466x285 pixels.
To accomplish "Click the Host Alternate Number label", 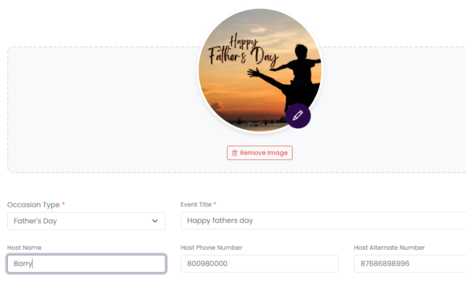I will (x=389, y=248).
